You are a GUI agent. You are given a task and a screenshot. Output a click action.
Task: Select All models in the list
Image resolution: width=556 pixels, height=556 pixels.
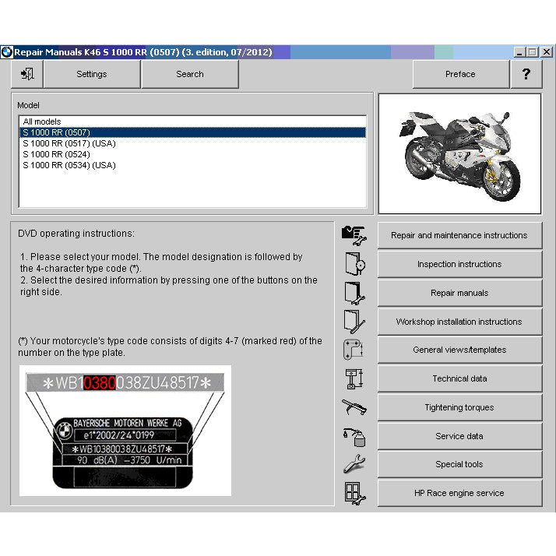pos(42,121)
